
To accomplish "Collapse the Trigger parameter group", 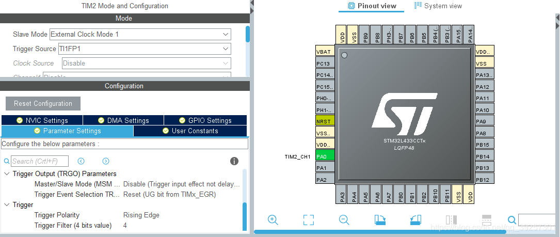I will click(7, 205).
